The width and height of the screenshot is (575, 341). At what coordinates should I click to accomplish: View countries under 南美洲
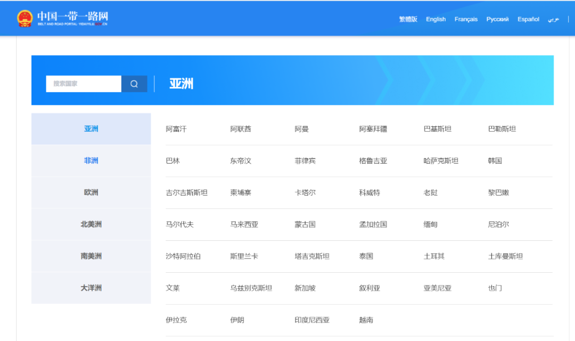coord(91,256)
